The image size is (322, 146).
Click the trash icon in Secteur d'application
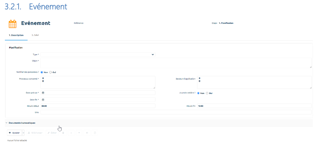[200, 81]
